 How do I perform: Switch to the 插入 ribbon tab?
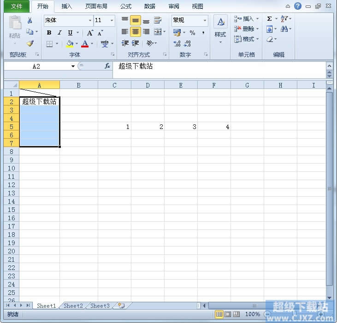click(x=67, y=6)
